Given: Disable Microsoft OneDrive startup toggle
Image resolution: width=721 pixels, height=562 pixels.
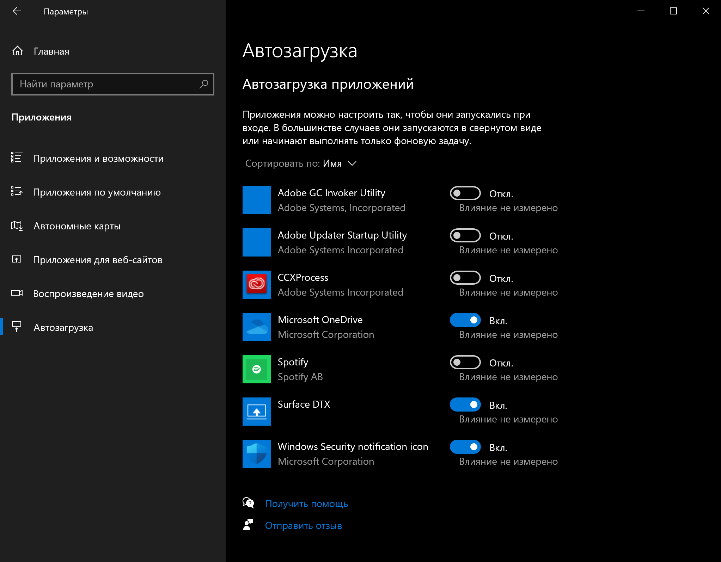Looking at the screenshot, I should (465, 320).
